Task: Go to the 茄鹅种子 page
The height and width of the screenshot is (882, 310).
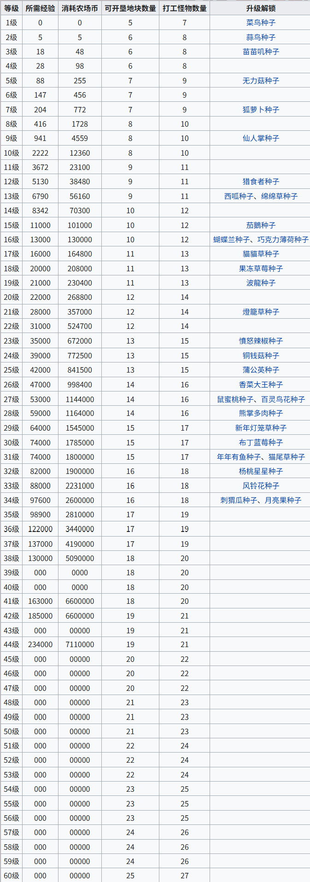Action: pos(261,225)
